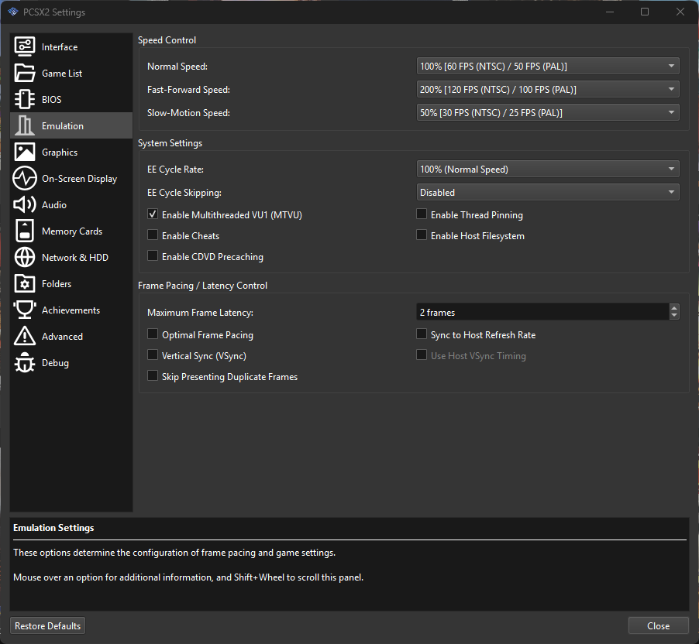Expand the EE Cycle Skipping dropdown
This screenshot has height=644, width=699.
[548, 192]
